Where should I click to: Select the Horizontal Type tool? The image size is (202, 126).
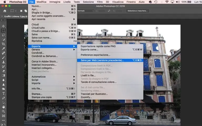pyautogui.click(x=3, y=93)
